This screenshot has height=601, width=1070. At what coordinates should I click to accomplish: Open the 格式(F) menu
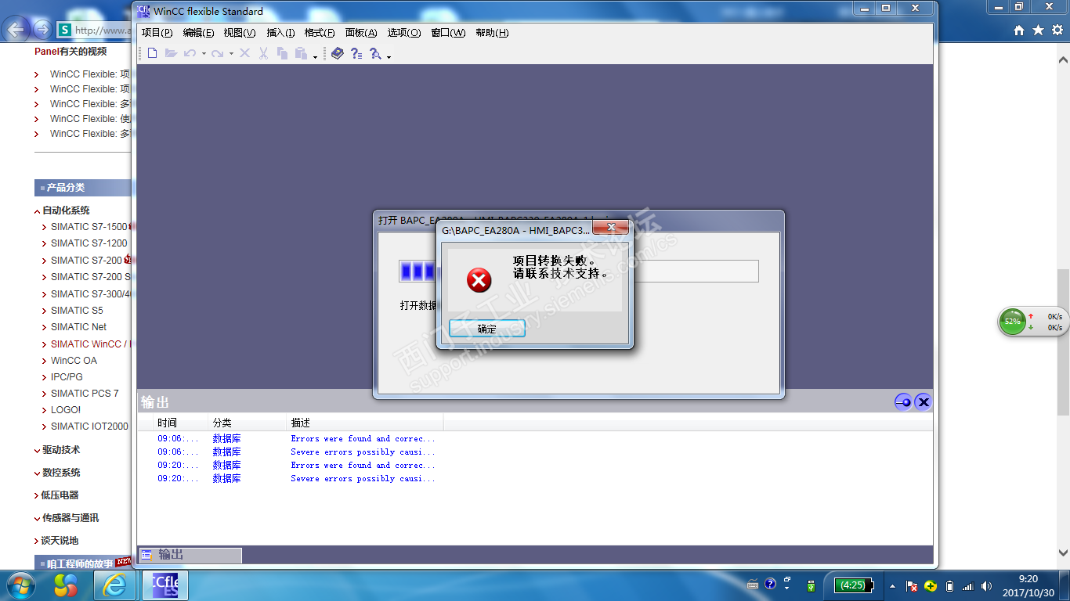[x=320, y=33]
